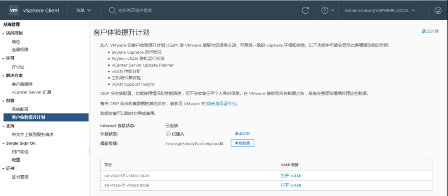Expand the help menu chevron
Viewport: 448px width, 196px height.
[332, 10]
